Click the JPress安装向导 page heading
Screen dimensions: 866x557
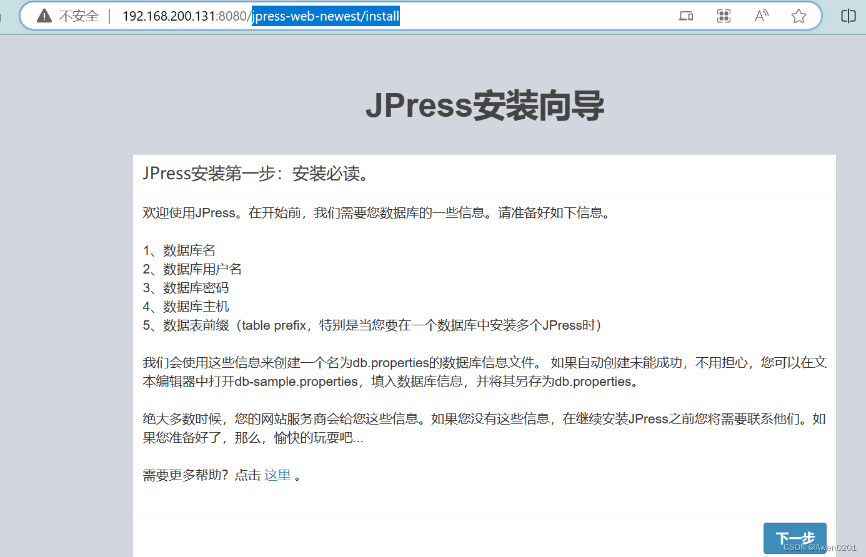click(485, 106)
